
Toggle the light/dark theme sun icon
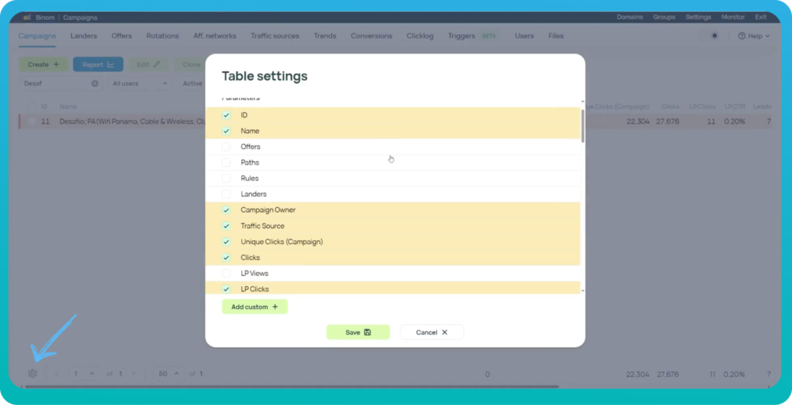pyautogui.click(x=714, y=36)
